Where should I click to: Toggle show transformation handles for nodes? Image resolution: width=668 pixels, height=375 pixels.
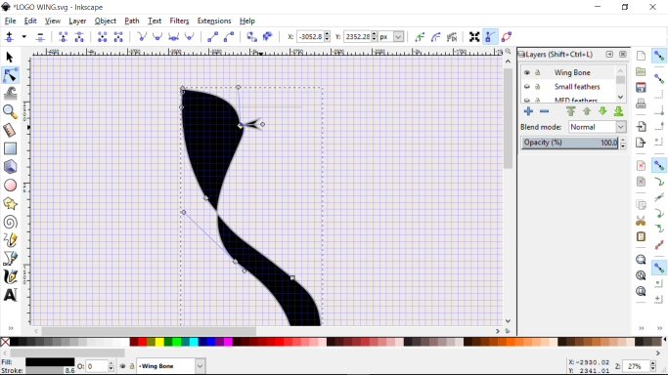[x=474, y=37]
